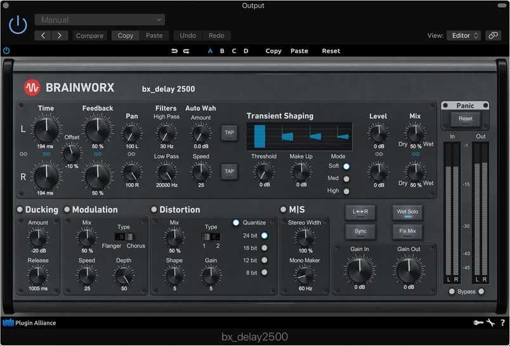Click the plugin undo arrow icon

pos(174,51)
